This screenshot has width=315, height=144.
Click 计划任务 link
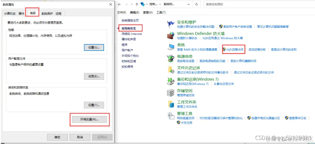(187, 123)
